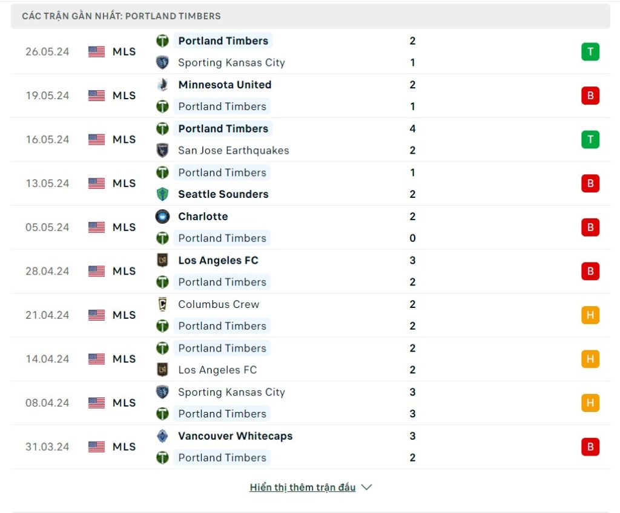
Task: Expand more matches with the chevron arrow
Action: pyautogui.click(x=366, y=487)
